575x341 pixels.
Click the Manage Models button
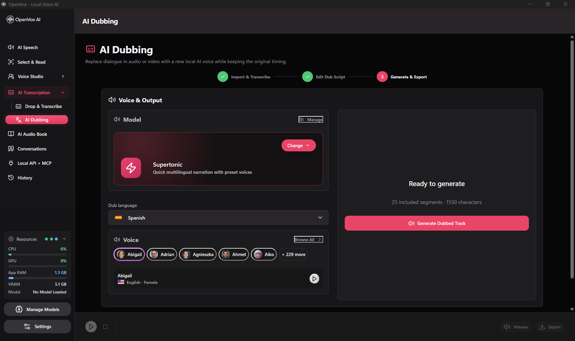tap(37, 309)
